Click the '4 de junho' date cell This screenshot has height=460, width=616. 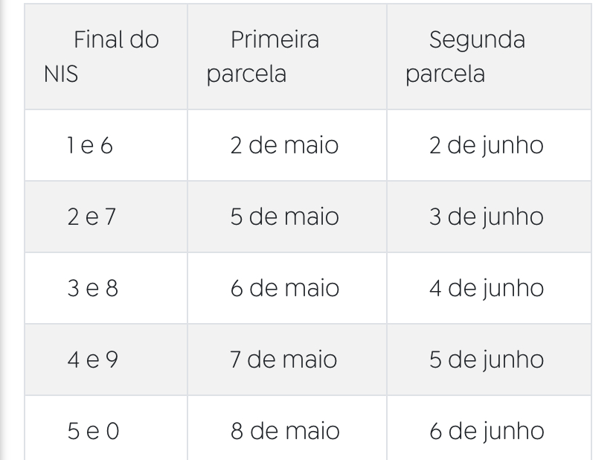(487, 288)
